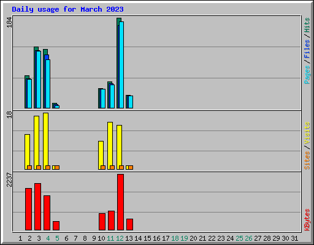Select the cyan Pages bar for day 12
The image size is (314, 245).
click(x=121, y=65)
